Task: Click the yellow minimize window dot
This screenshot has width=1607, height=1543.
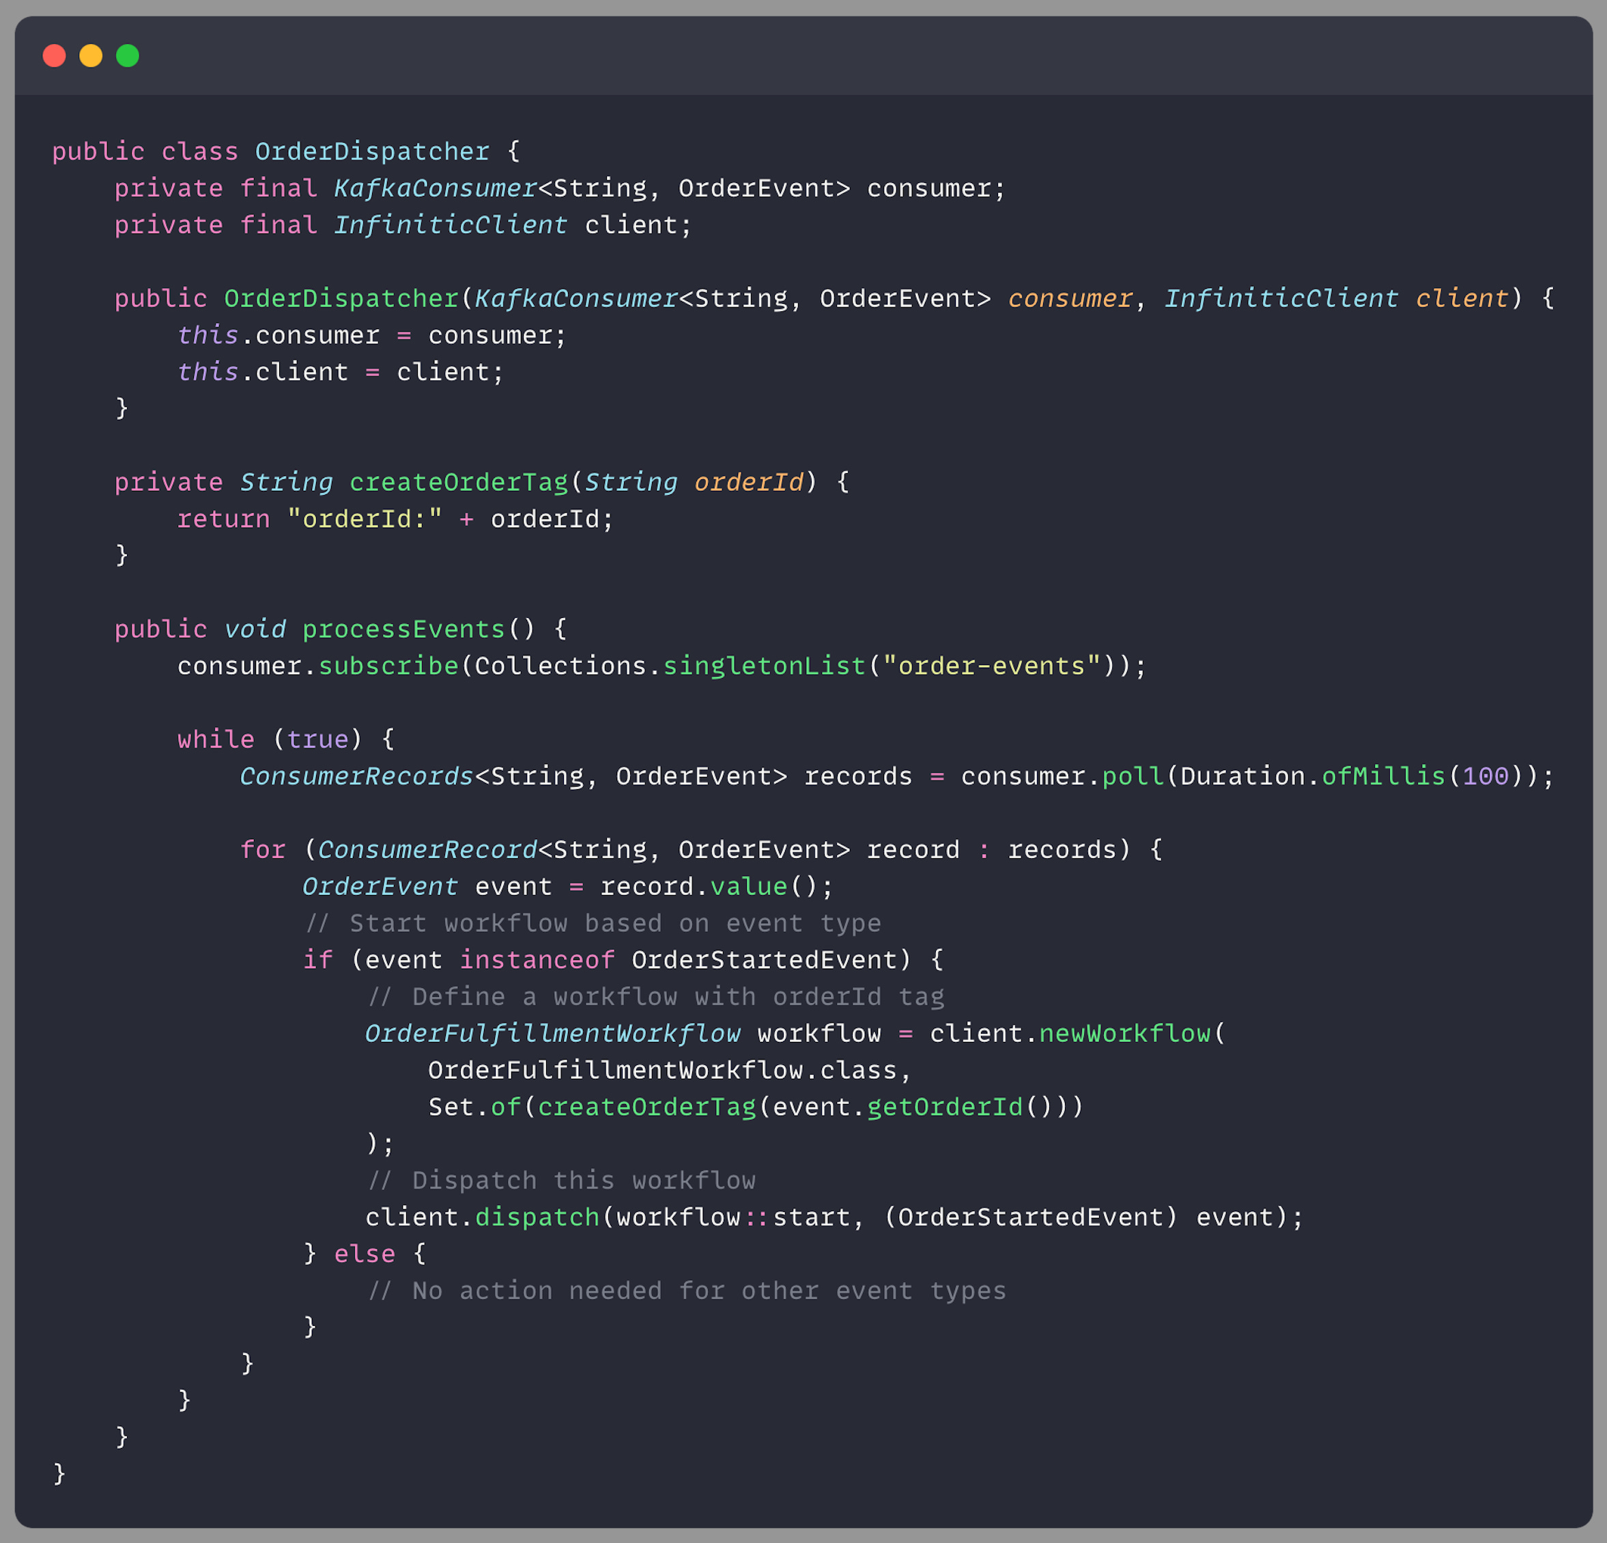Action: (91, 56)
